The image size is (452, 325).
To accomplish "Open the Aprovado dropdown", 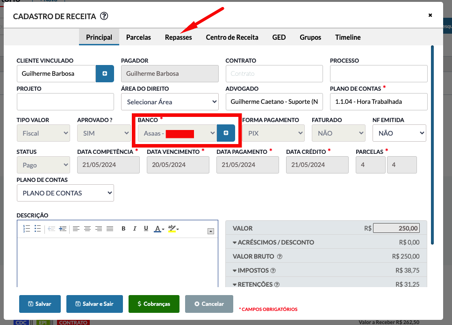I will [104, 133].
